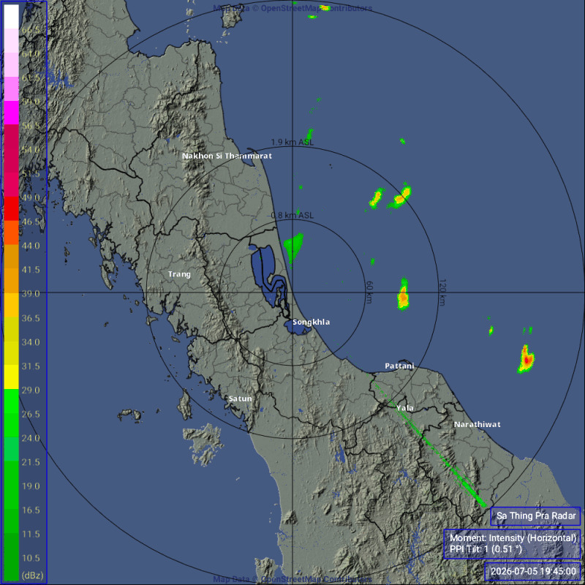Screen dimensions: 585x585
Task: Click the (dBz) unit label
Action: pos(32,575)
